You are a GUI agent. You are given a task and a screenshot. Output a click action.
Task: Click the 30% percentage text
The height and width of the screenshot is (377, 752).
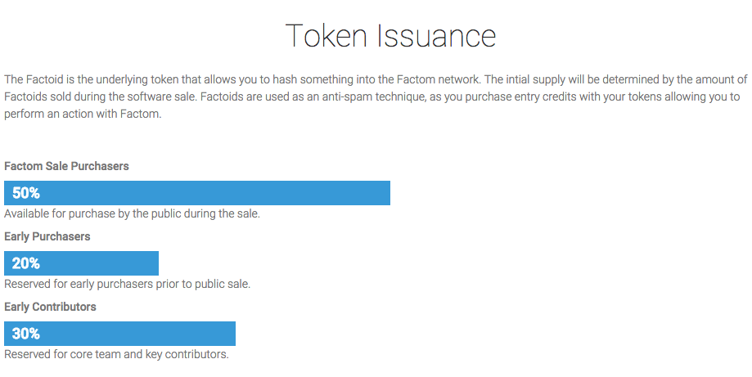[26, 334]
